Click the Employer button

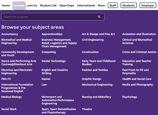pos(148,5)
